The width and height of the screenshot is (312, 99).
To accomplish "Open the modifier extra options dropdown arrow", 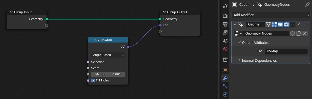I will coord(292,24).
